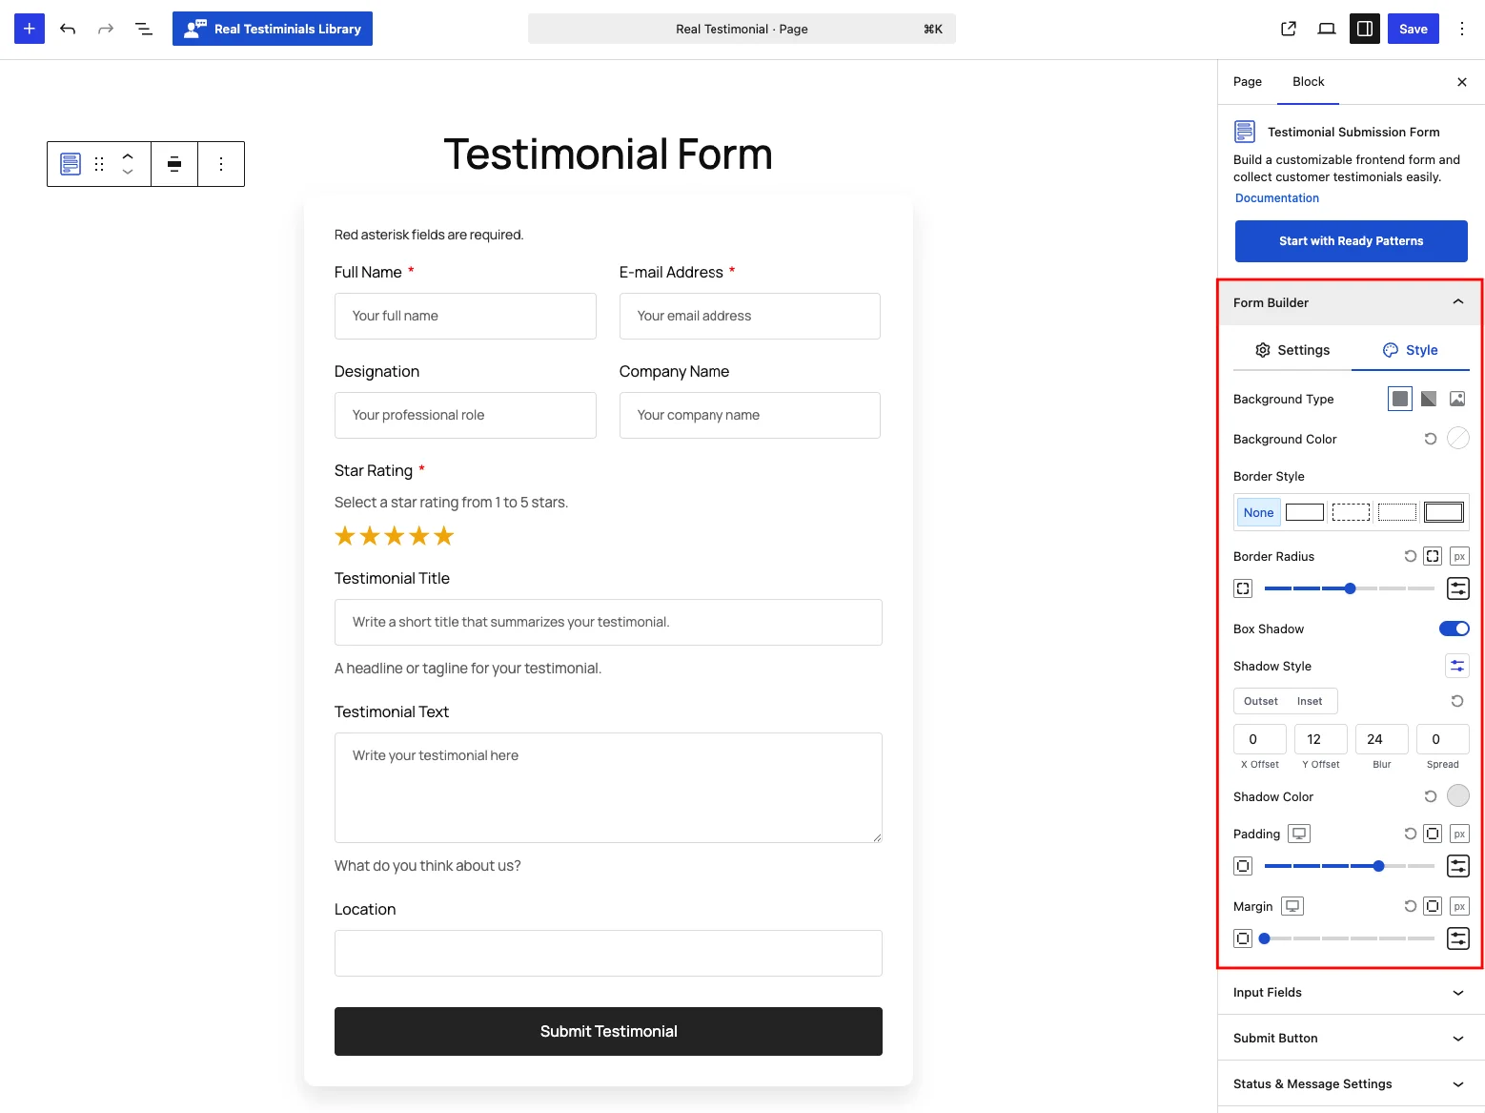Screen dimensions: 1485x1113
Task: Expand the Input Fields panel
Action: 1351,992
